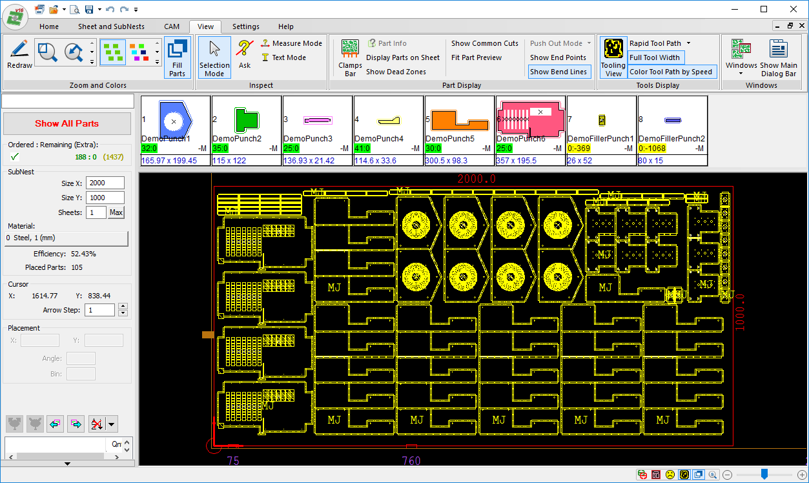809x483 pixels.
Task: Activate the Ask inspect tool
Action: (244, 54)
